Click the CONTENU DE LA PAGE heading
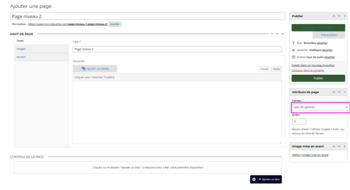 27,157
